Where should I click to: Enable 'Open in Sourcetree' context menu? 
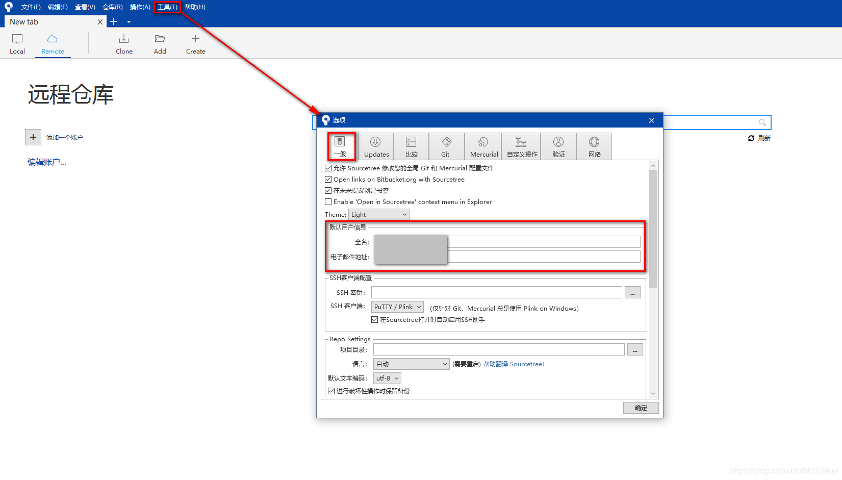coord(328,201)
